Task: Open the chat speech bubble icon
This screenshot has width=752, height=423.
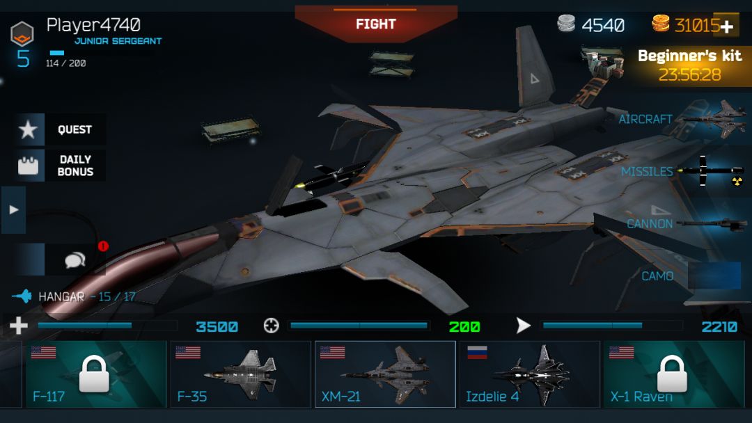Action: click(75, 260)
